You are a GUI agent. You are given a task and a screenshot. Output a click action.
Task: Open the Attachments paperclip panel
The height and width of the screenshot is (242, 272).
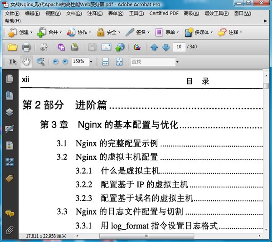[x=10, y=230]
